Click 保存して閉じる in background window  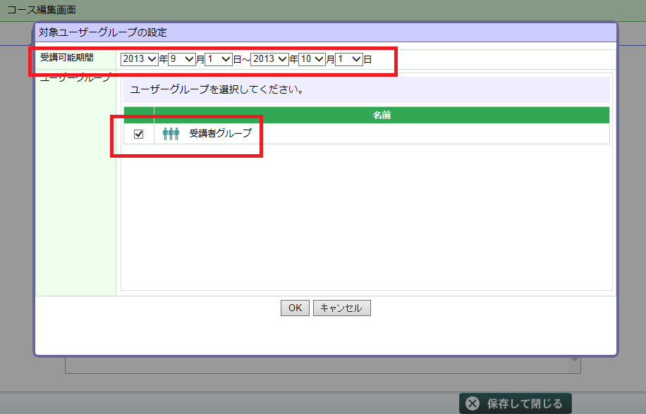point(516,403)
